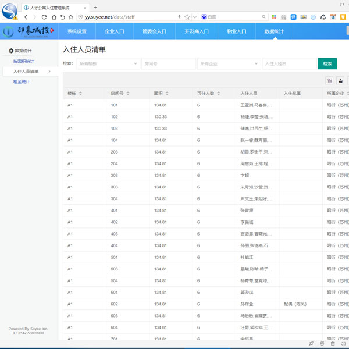349x349 pixels.
Task: Open the 系统设置 navigation tab
Action: [x=77, y=31]
